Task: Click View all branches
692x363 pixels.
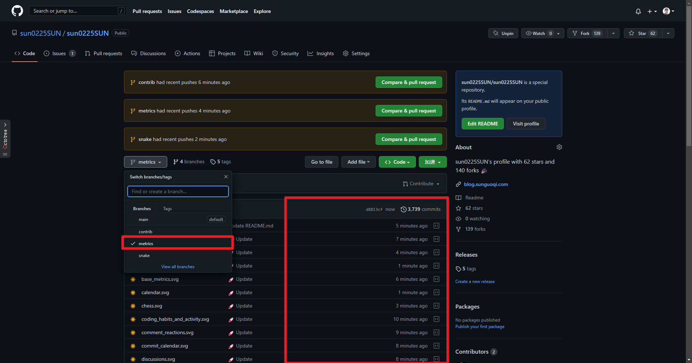Action: pos(178,267)
